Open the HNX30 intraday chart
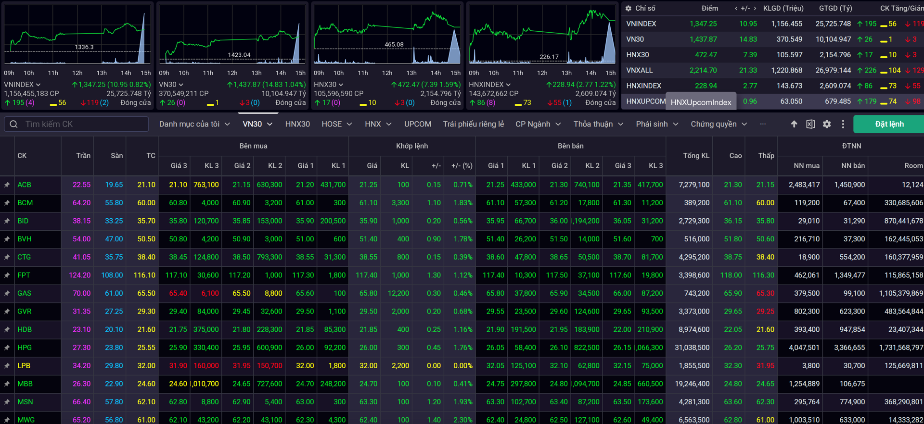 387,35
